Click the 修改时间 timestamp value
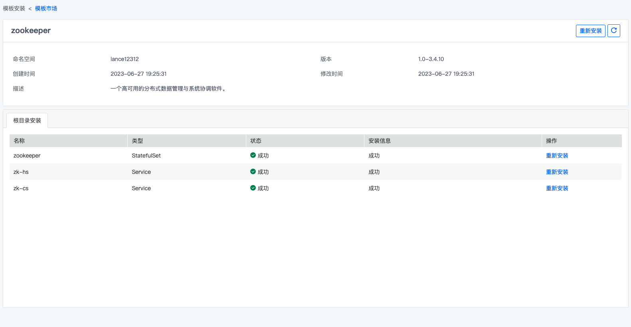The image size is (631, 327). click(446, 74)
